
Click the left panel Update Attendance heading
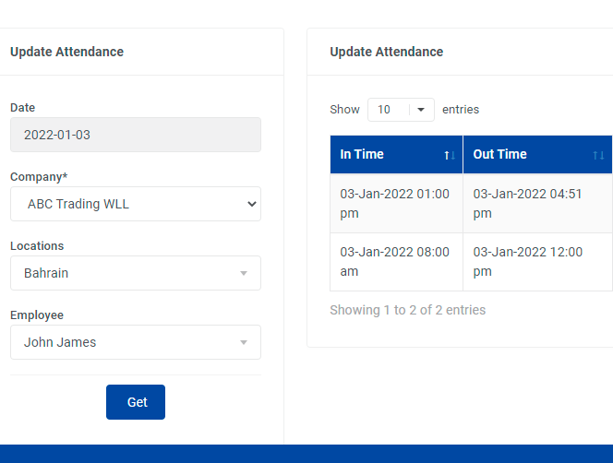coord(66,52)
